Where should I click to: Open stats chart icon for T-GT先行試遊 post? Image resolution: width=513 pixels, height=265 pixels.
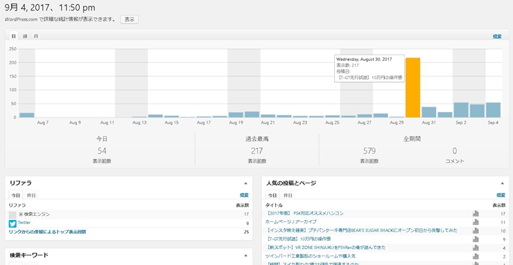[476, 239]
